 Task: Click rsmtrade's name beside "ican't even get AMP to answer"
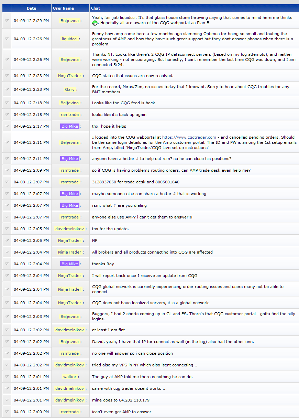(x=70, y=412)
